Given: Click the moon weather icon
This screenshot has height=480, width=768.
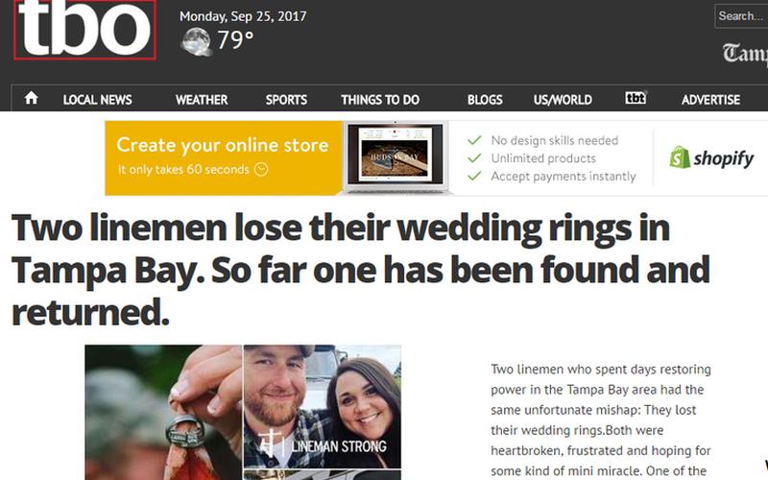Looking at the screenshot, I should pos(197,41).
